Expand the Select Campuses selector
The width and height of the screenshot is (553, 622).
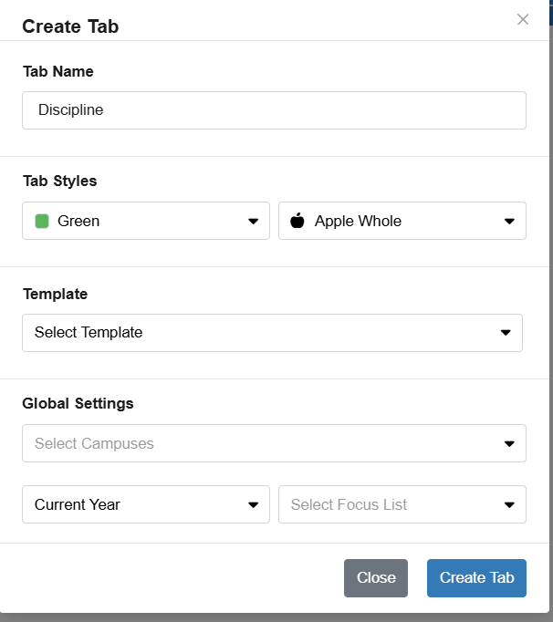tap(274, 443)
